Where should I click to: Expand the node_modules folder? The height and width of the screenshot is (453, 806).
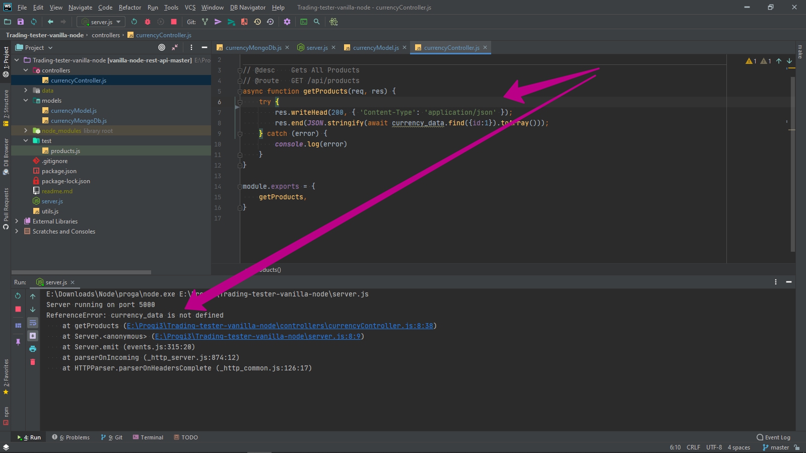click(26, 131)
